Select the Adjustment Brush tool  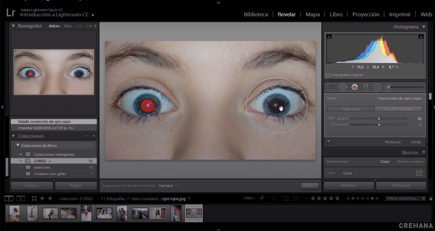[388, 87]
